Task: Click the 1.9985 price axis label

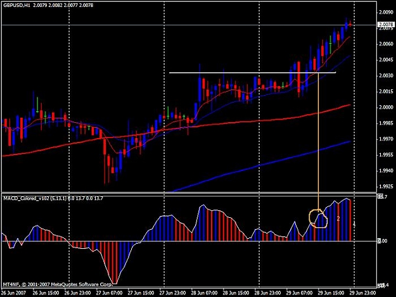Action: [x=386, y=123]
